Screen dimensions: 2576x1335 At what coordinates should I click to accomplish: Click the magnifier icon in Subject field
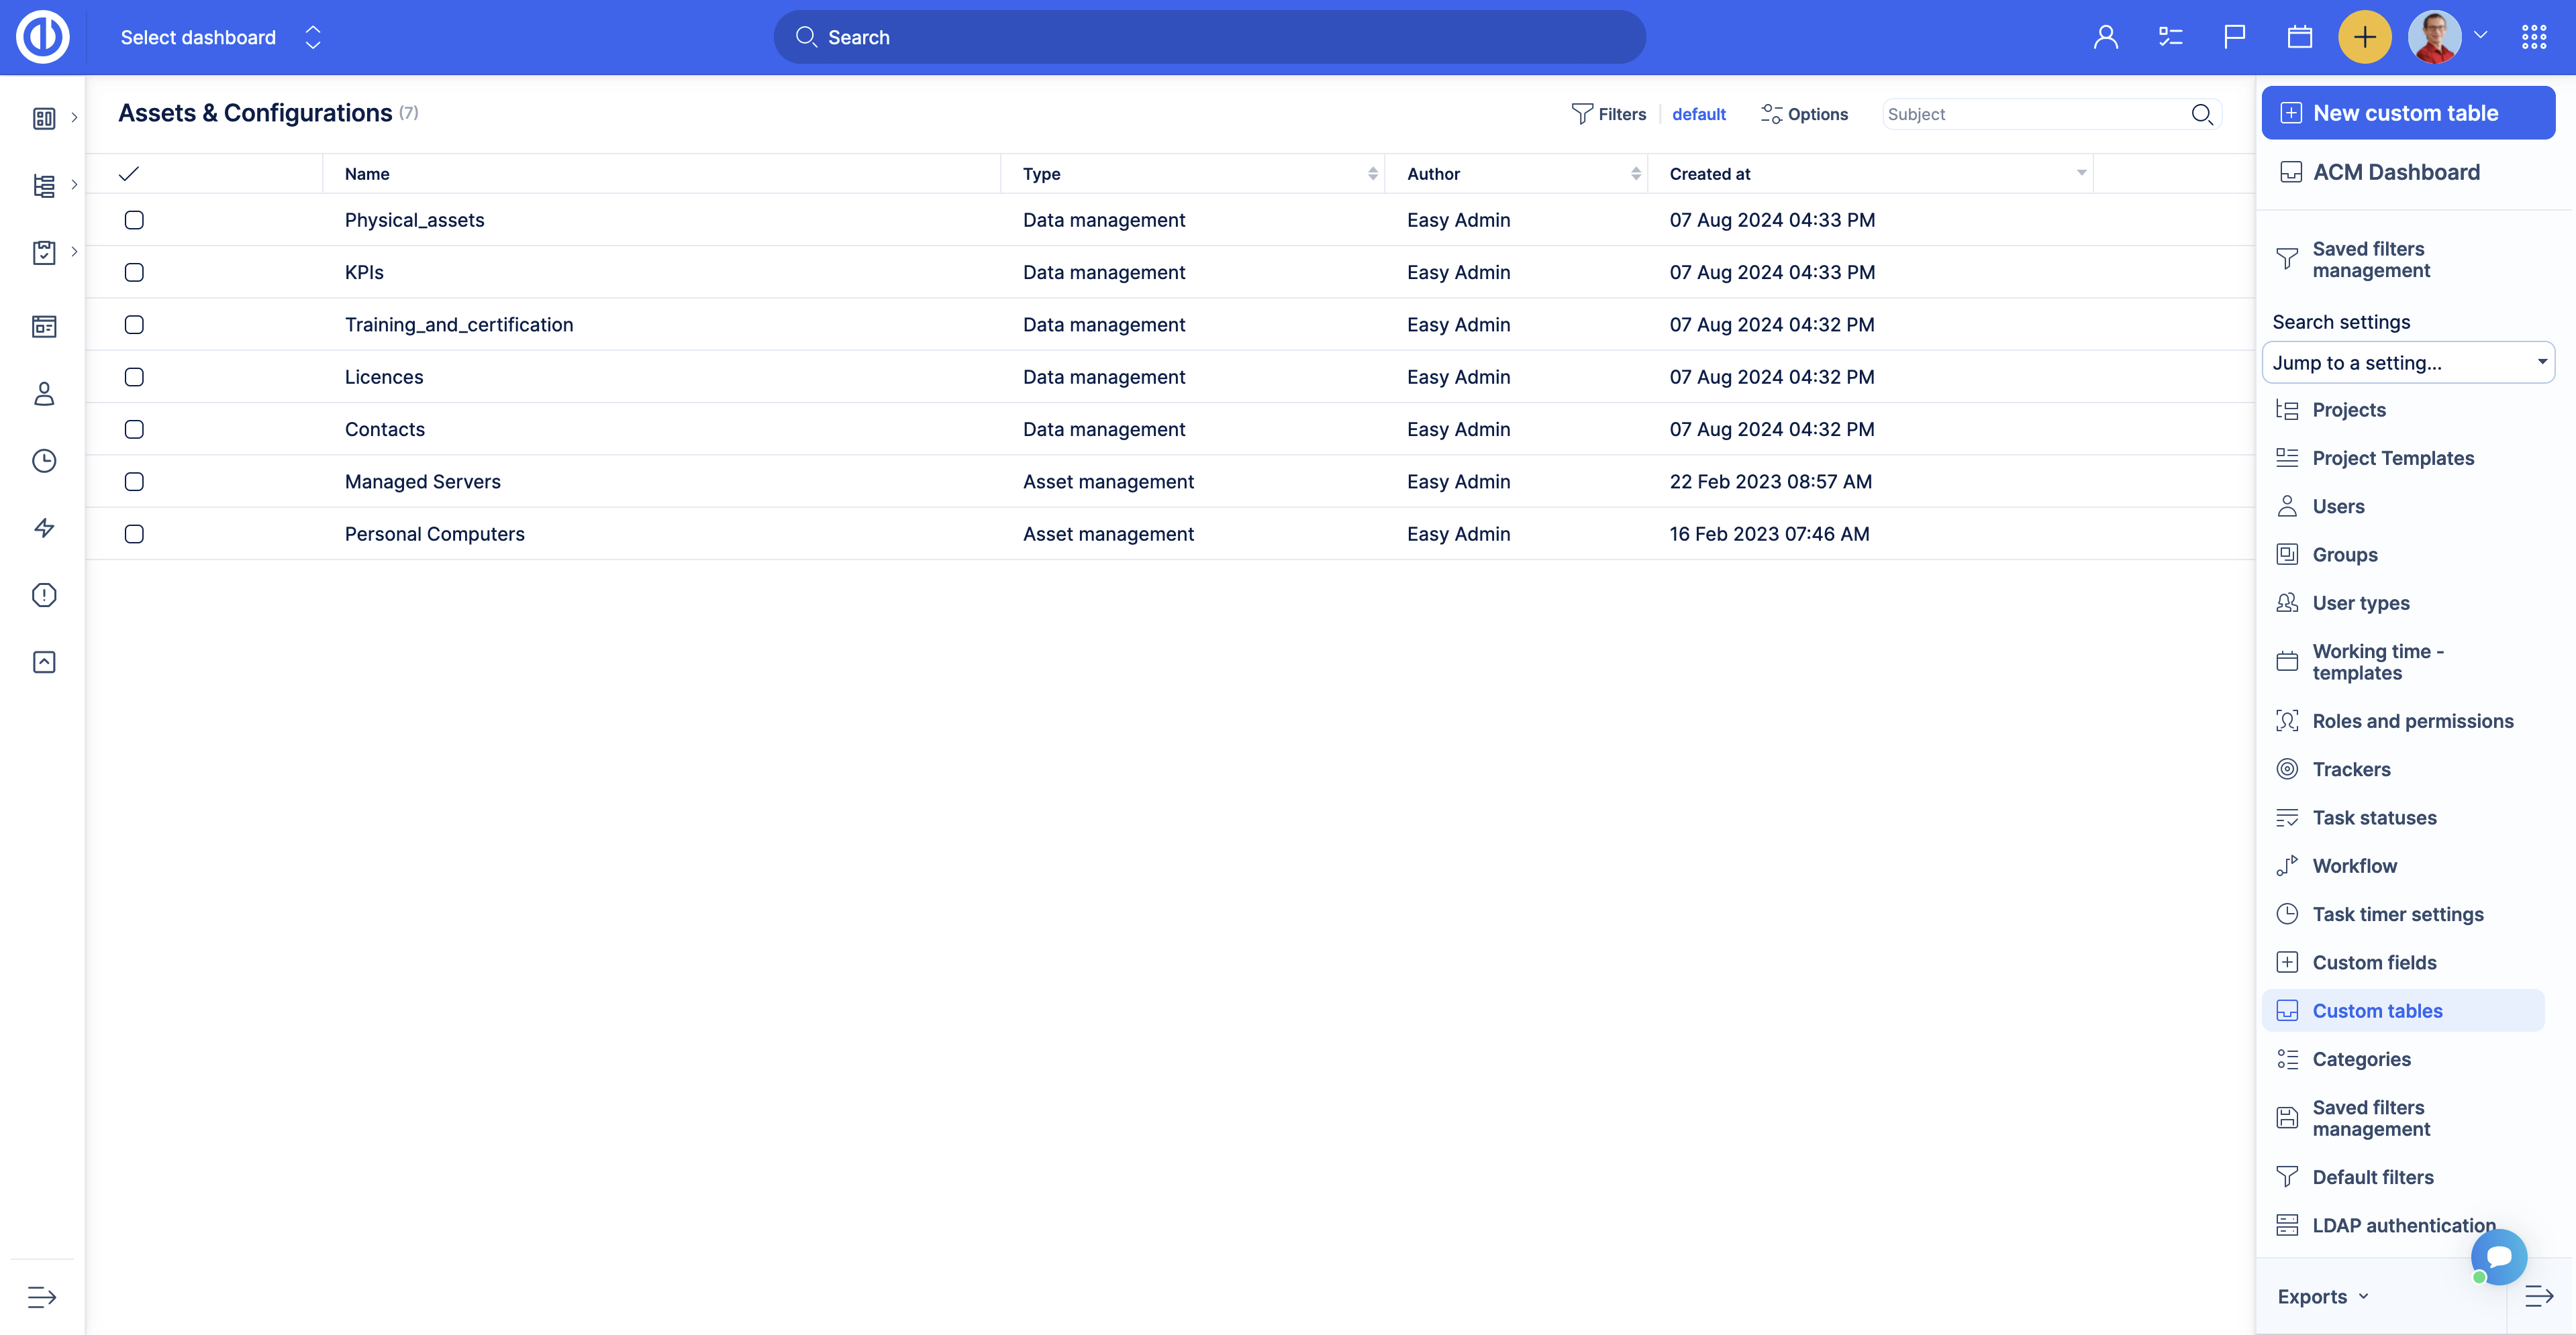pos(2201,115)
